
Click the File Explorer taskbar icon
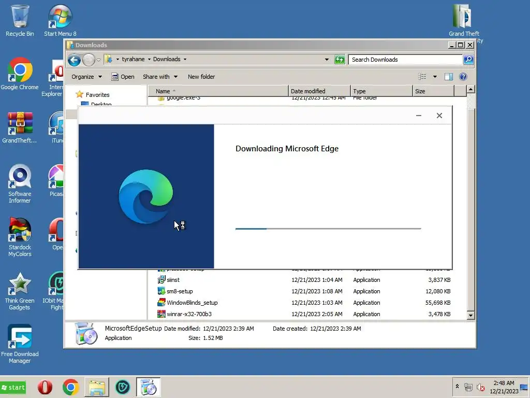[x=97, y=387]
